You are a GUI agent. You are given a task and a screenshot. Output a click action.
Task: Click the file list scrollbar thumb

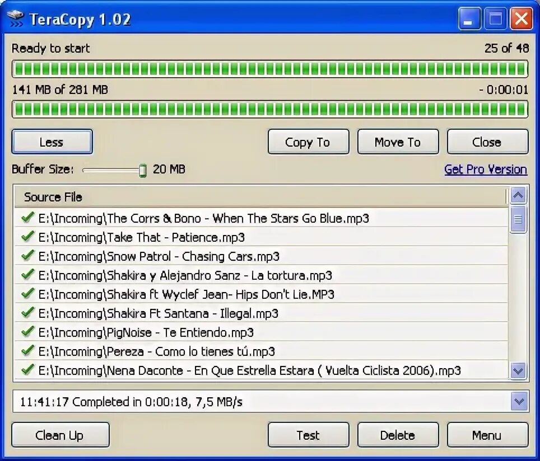pyautogui.click(x=518, y=219)
